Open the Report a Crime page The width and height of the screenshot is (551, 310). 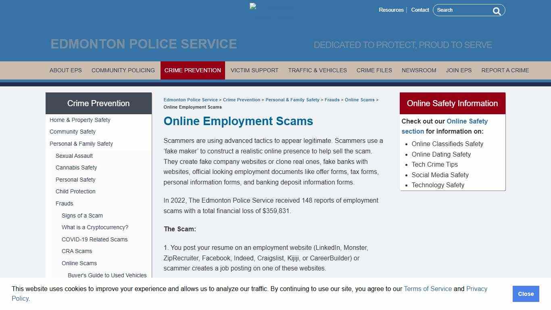pos(505,70)
